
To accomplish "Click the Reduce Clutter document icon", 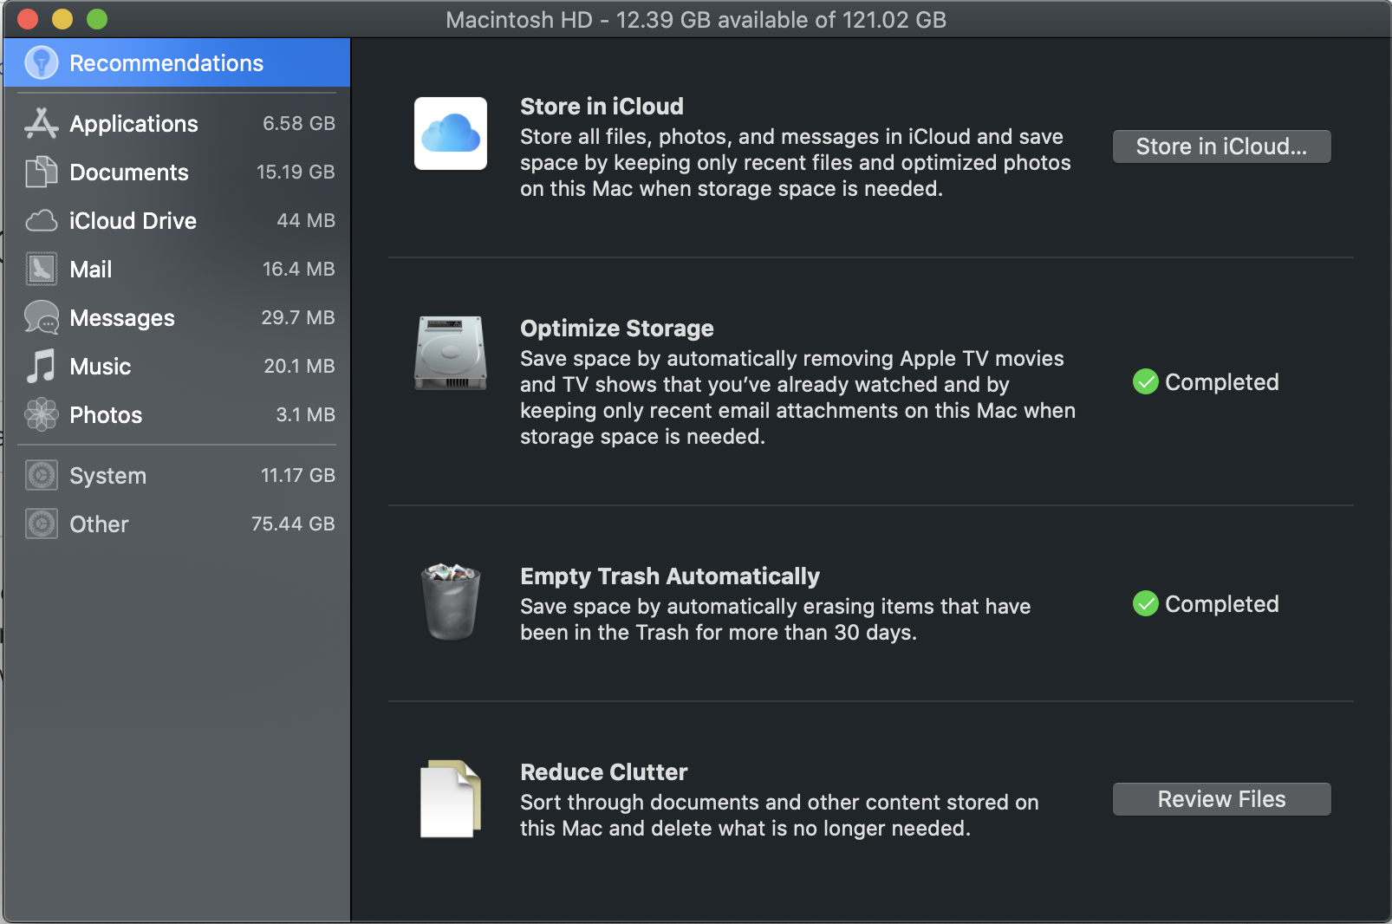I will (x=451, y=799).
